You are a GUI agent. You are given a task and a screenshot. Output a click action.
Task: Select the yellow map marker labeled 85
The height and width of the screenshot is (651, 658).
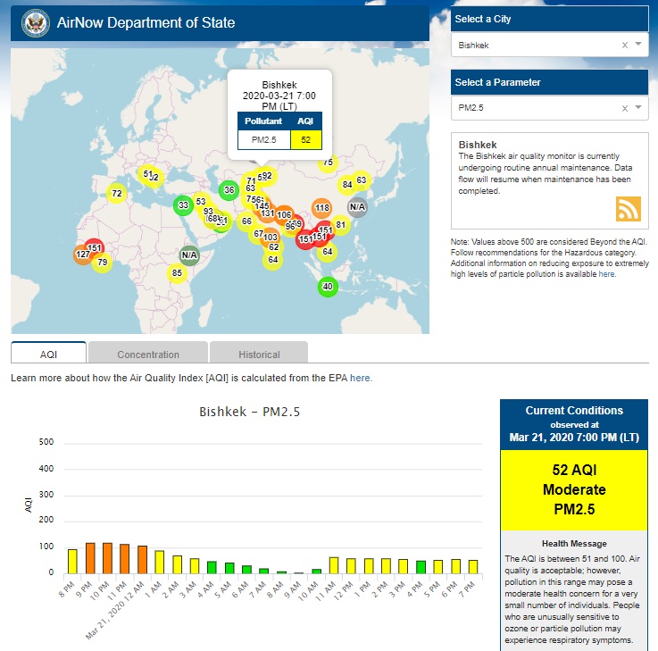point(177,272)
